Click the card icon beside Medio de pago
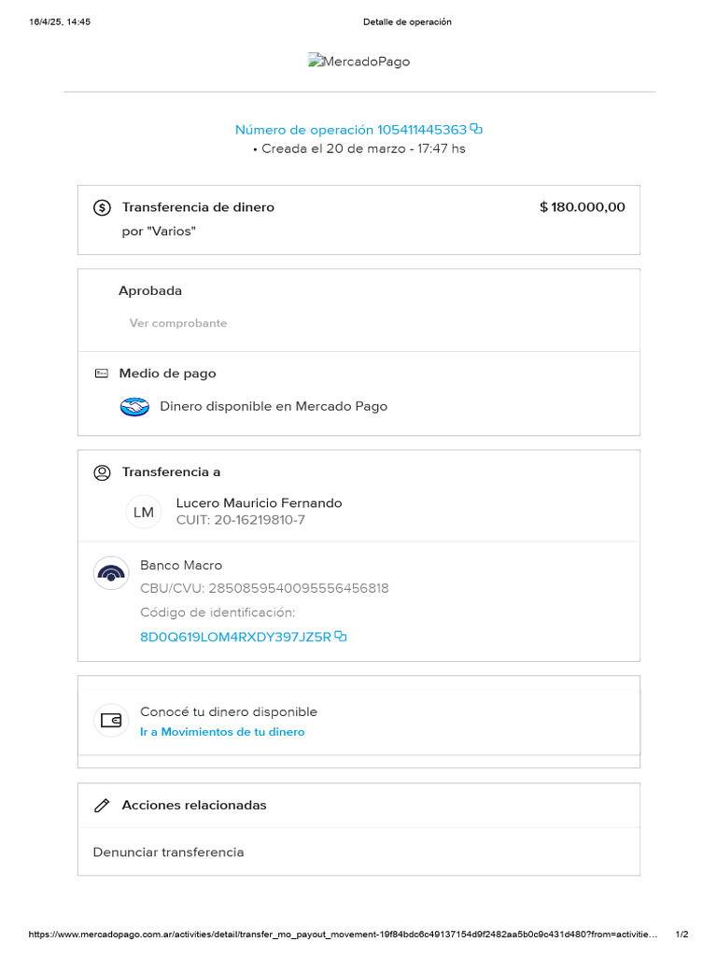The height and width of the screenshot is (956, 717). tap(102, 373)
